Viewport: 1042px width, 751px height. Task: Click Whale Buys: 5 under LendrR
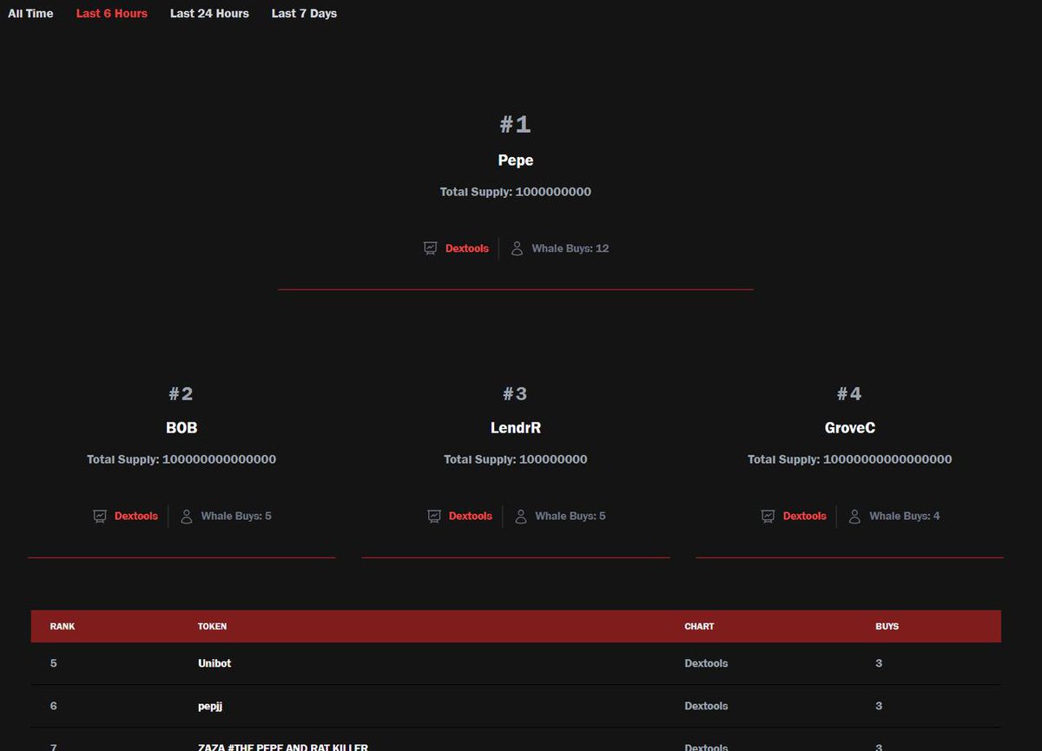point(570,516)
